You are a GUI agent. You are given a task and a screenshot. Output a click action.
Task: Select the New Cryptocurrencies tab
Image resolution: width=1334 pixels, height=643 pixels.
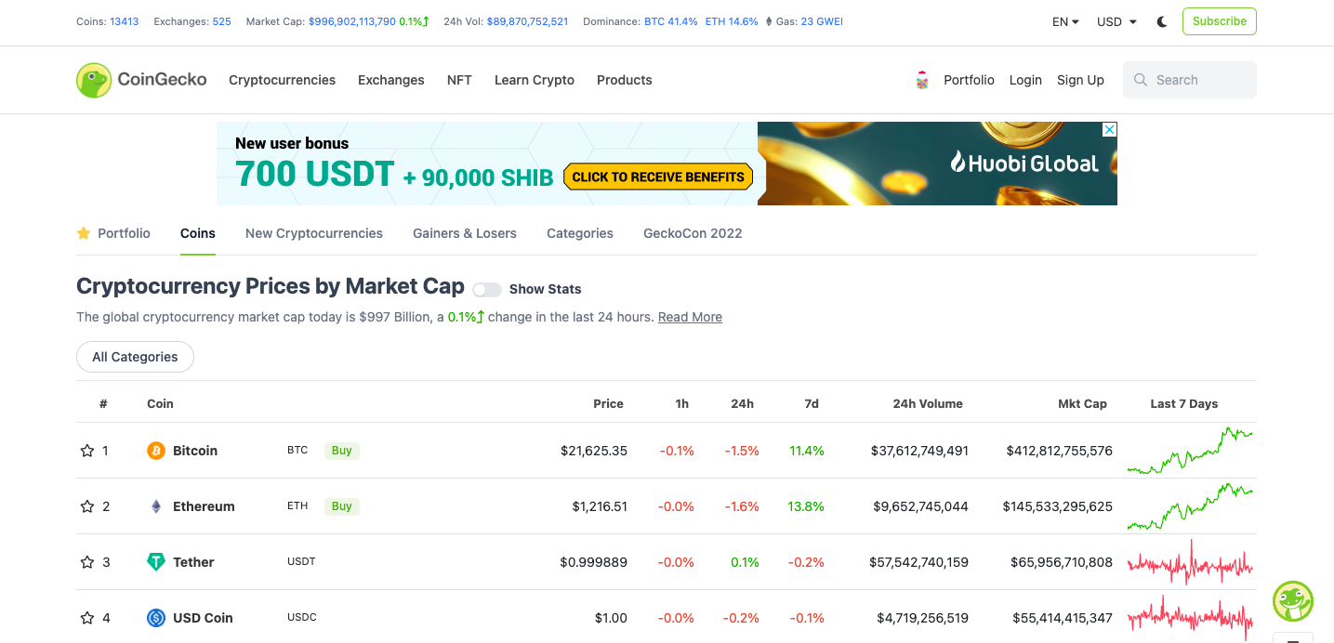tap(313, 233)
